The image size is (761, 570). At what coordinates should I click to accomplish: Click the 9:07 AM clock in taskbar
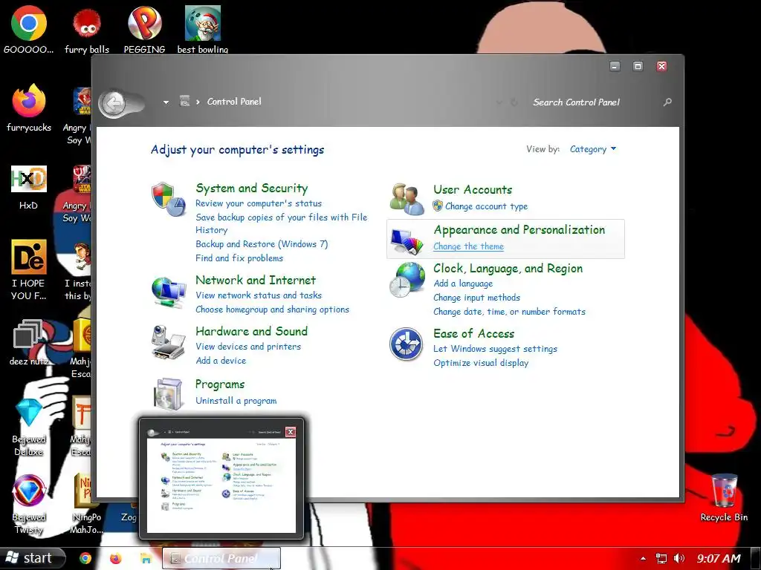[x=719, y=558]
